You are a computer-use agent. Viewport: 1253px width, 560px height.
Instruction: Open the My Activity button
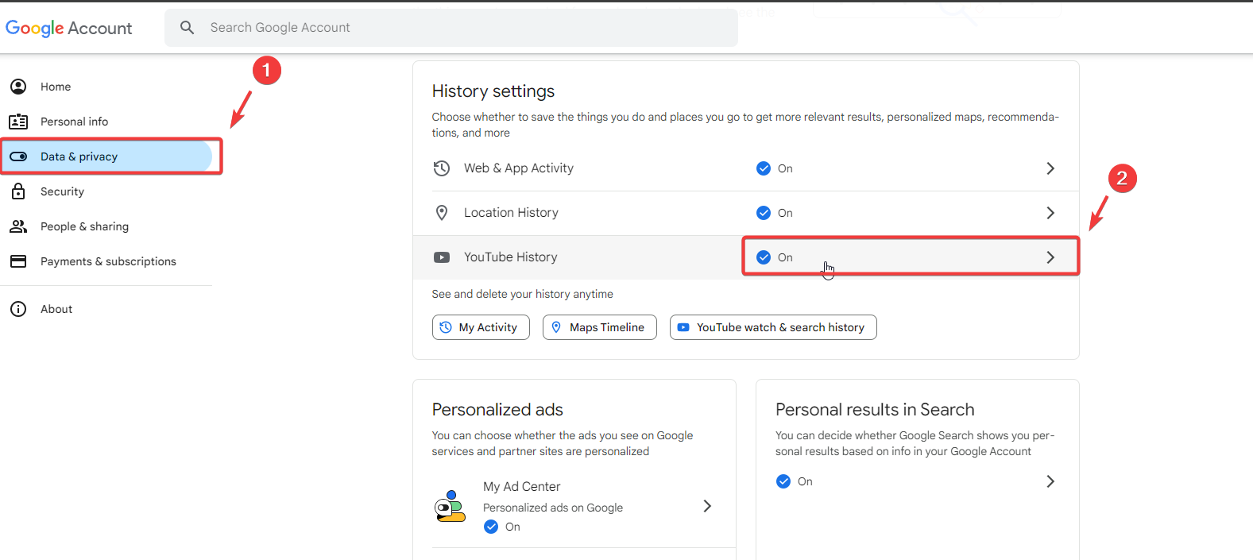[x=481, y=327]
